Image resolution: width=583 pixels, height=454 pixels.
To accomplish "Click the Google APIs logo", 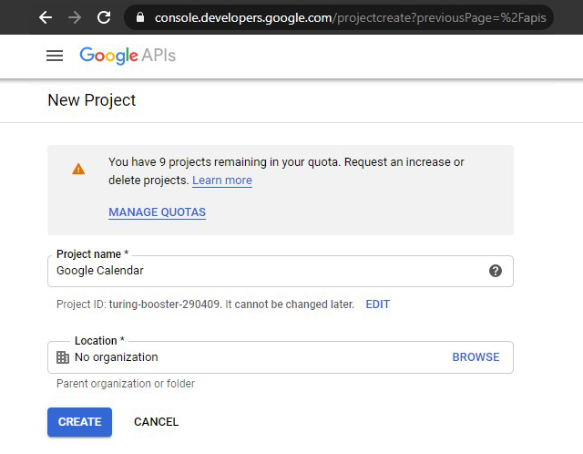I will click(128, 56).
